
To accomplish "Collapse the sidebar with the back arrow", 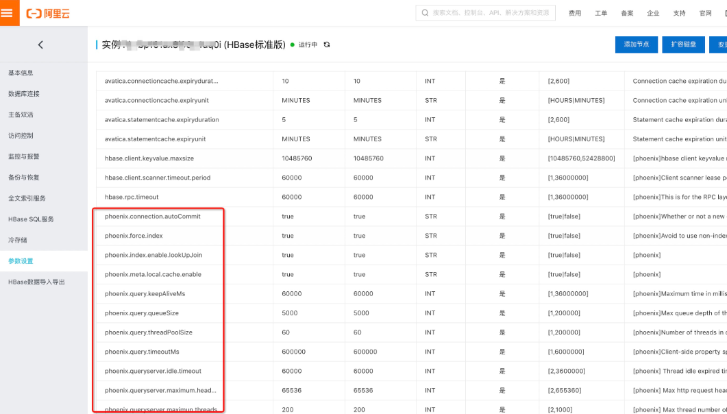I will coord(40,45).
